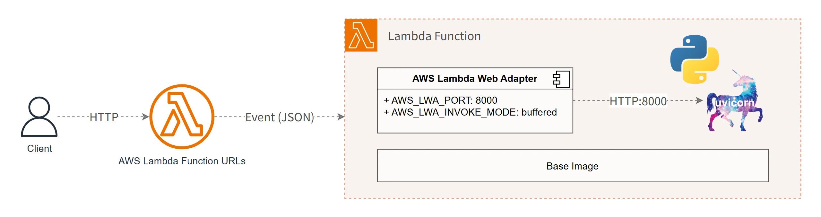Click the Client user icon
The height and width of the screenshot is (217, 821).
(39, 117)
